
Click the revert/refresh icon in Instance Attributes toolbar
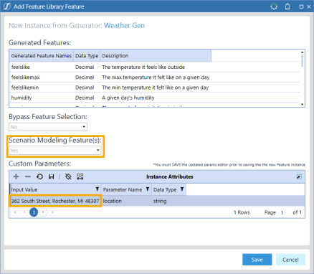39,176
